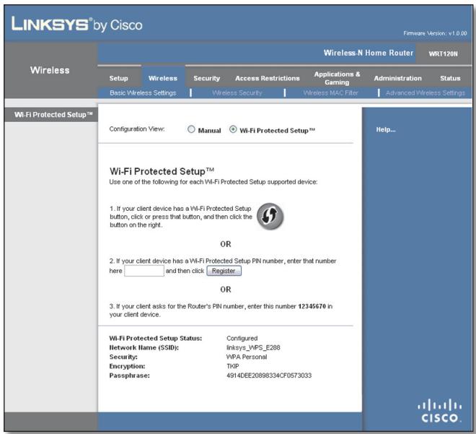The height and width of the screenshot is (434, 476).
Task: Open the Administration tab
Action: coord(397,78)
